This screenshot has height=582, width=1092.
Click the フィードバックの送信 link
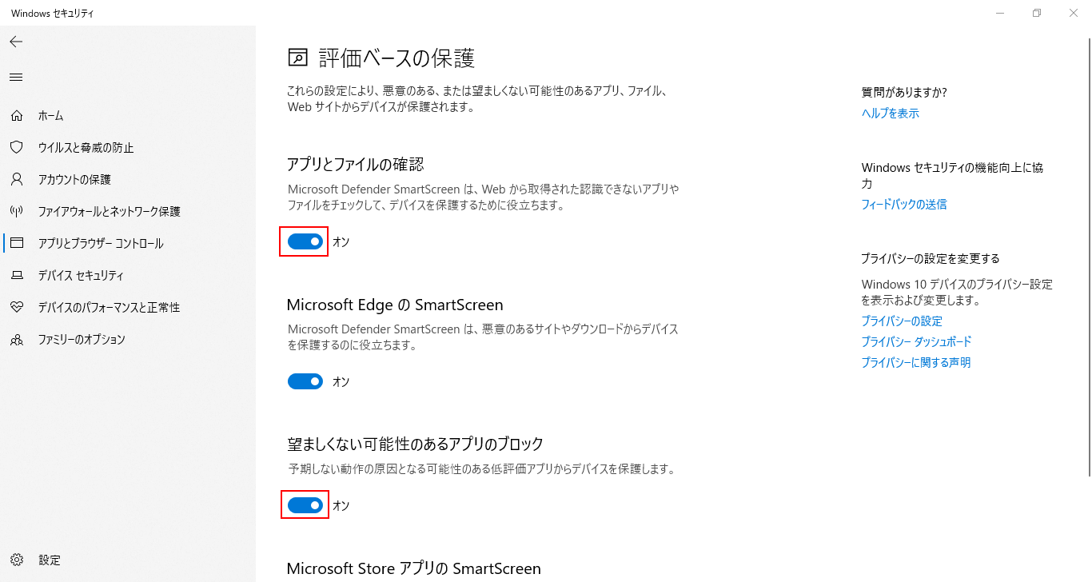point(904,205)
